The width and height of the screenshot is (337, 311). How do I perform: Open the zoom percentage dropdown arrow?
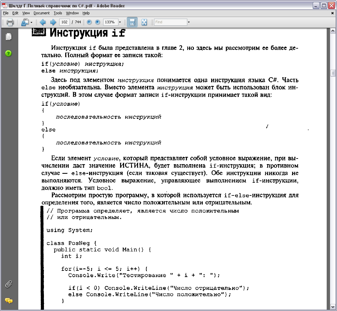(120, 22)
